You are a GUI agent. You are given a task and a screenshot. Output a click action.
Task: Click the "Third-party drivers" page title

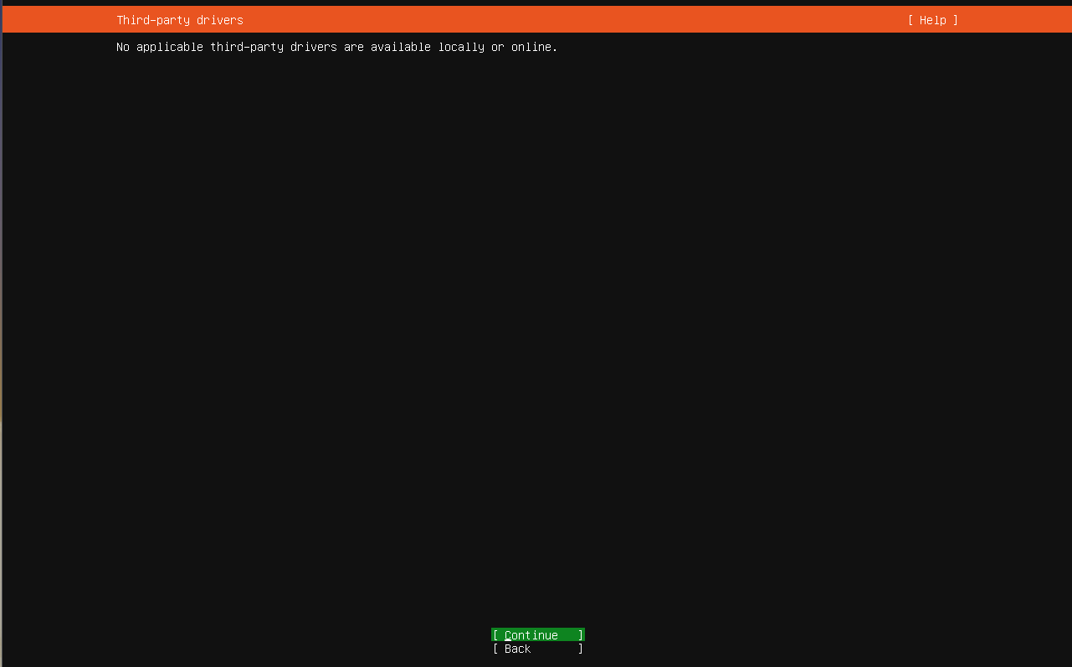(x=180, y=20)
